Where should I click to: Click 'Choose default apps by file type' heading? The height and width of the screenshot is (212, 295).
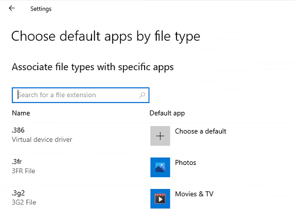[x=106, y=37]
